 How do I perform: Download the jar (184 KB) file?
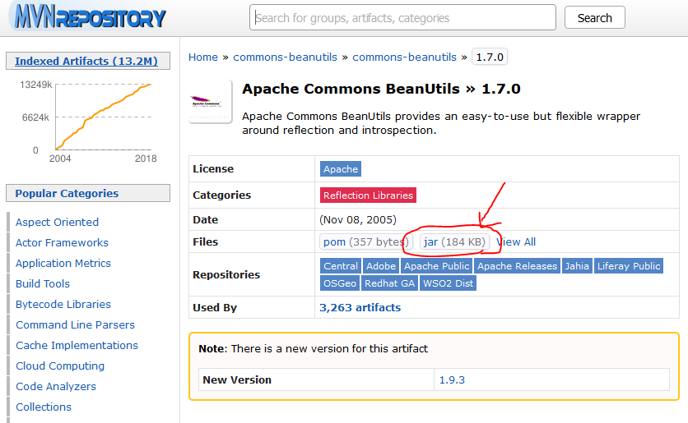[x=454, y=241]
